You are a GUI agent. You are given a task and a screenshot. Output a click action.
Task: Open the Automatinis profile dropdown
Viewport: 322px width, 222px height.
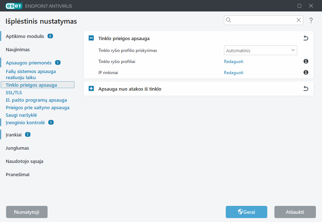[x=260, y=50]
